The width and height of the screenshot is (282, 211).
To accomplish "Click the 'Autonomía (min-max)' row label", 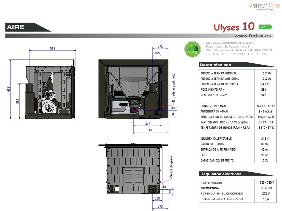I will pos(214,112).
